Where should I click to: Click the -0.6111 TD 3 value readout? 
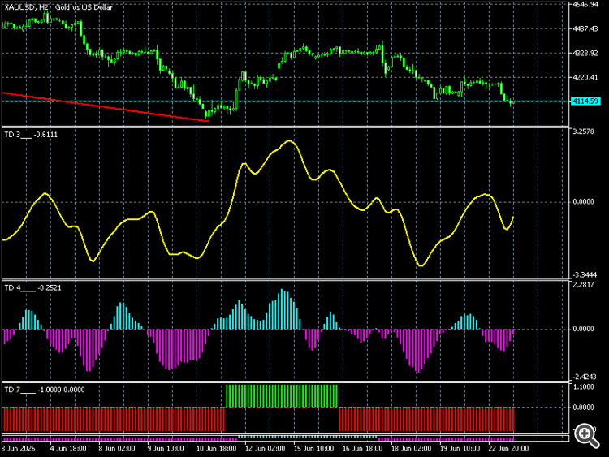click(x=45, y=135)
